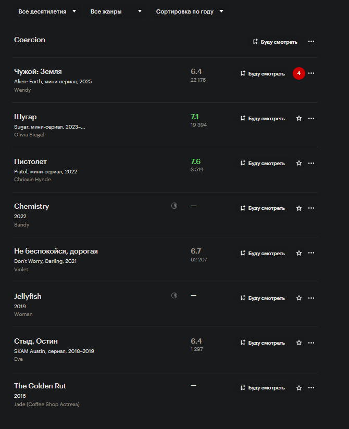Viewport: 349px width, 429px height.
Task: Open the decades filter dropdown
Action: pyautogui.click(x=47, y=11)
